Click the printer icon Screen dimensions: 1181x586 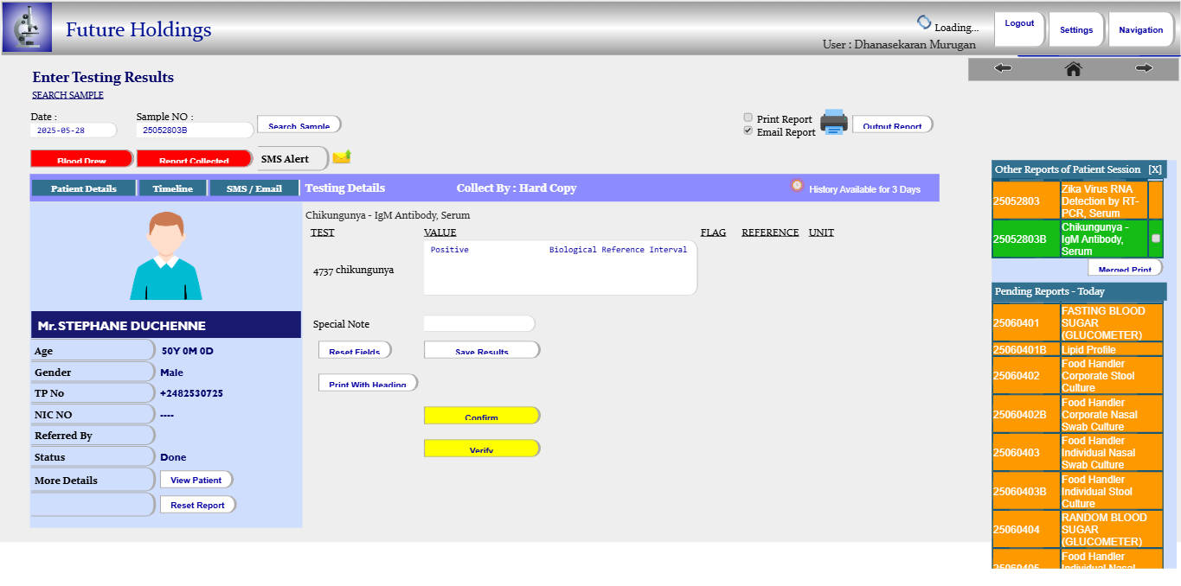point(834,122)
